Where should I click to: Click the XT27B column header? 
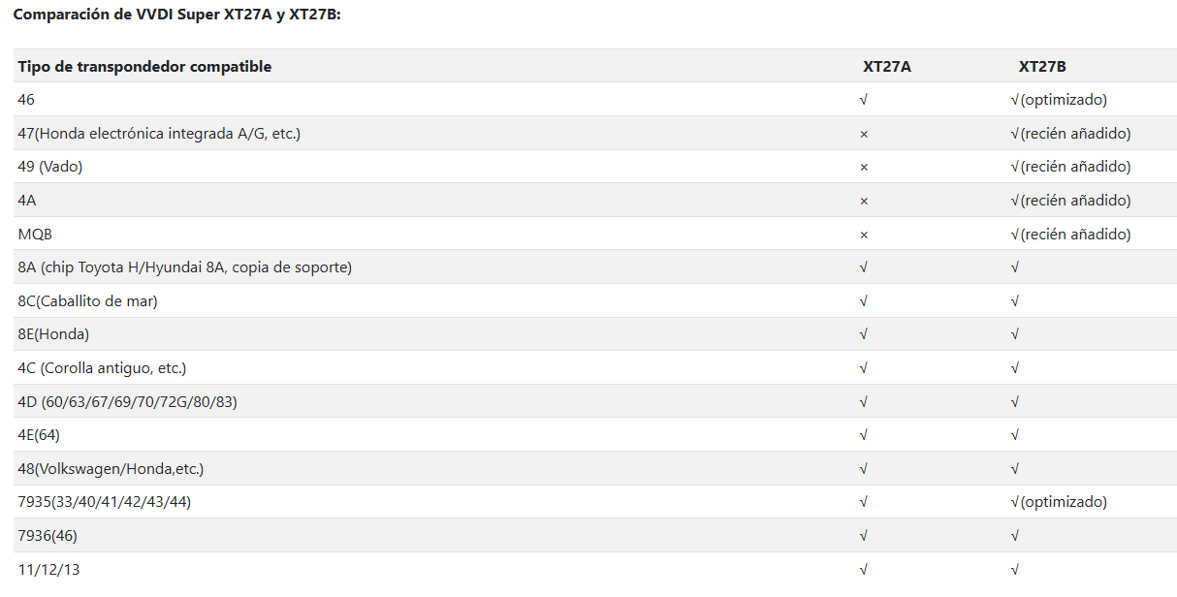point(1042,67)
